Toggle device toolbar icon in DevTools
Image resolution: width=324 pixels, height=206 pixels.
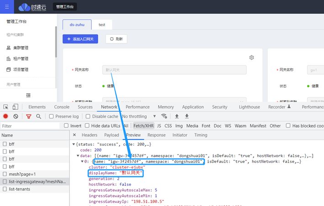tap(15, 107)
